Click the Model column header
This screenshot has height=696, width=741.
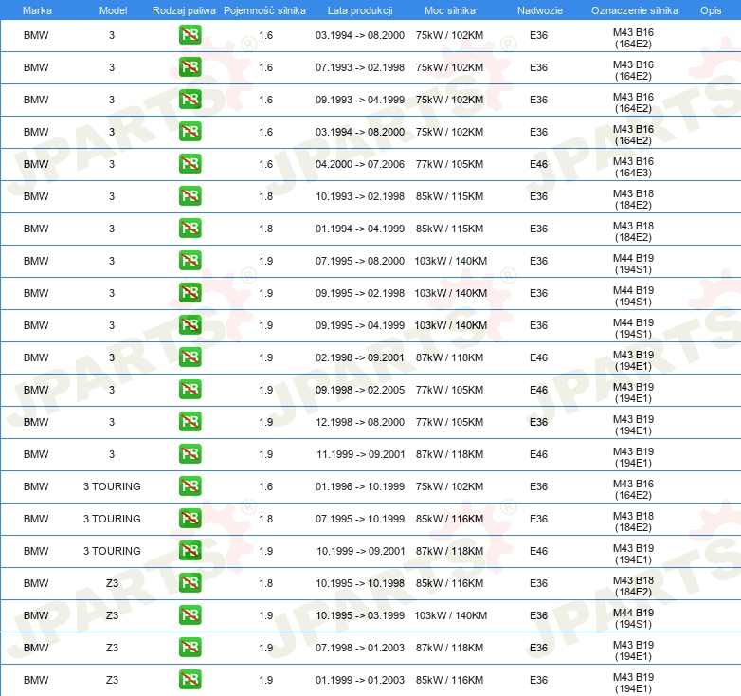113,10
